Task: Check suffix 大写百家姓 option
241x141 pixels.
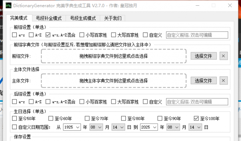Action: (113, 101)
